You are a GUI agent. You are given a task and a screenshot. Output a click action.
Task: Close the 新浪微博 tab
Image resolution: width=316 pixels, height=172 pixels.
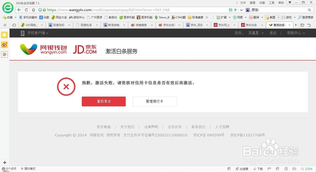pyautogui.click(x=124, y=25)
